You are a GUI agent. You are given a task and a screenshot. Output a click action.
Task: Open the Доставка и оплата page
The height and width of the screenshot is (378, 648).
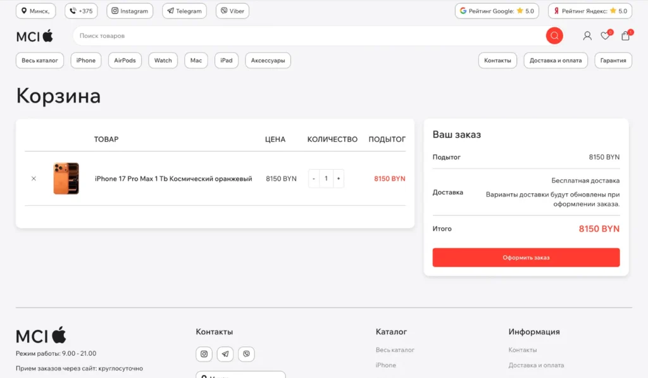[556, 61]
